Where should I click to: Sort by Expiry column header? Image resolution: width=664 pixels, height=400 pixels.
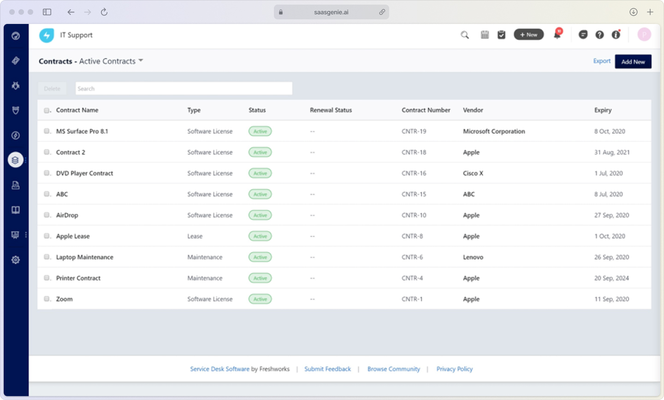[x=603, y=110]
